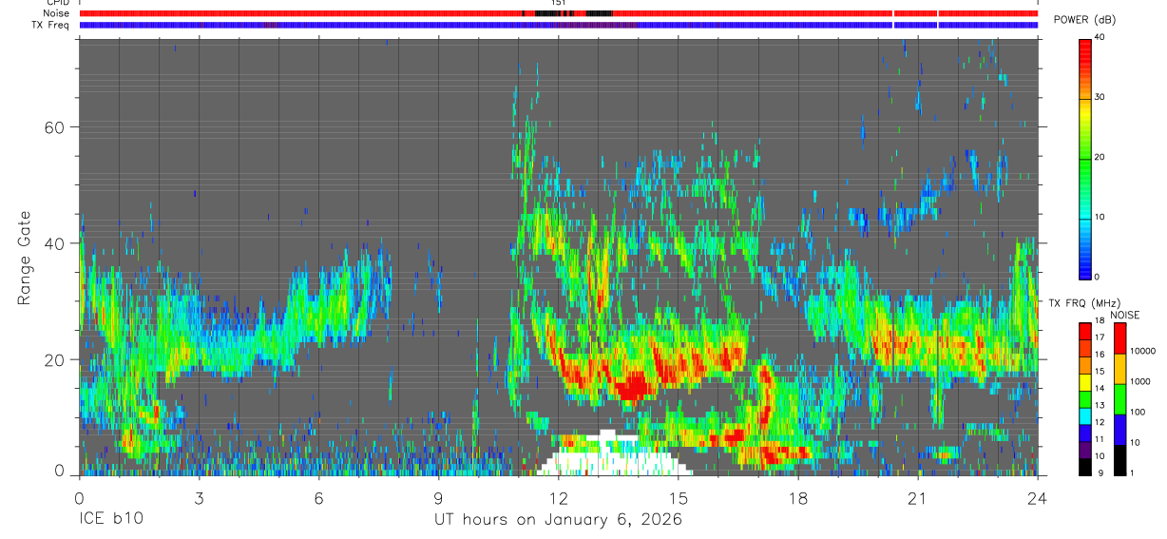
Task: Click the '151' CPID value at top
Action: [x=558, y=3]
